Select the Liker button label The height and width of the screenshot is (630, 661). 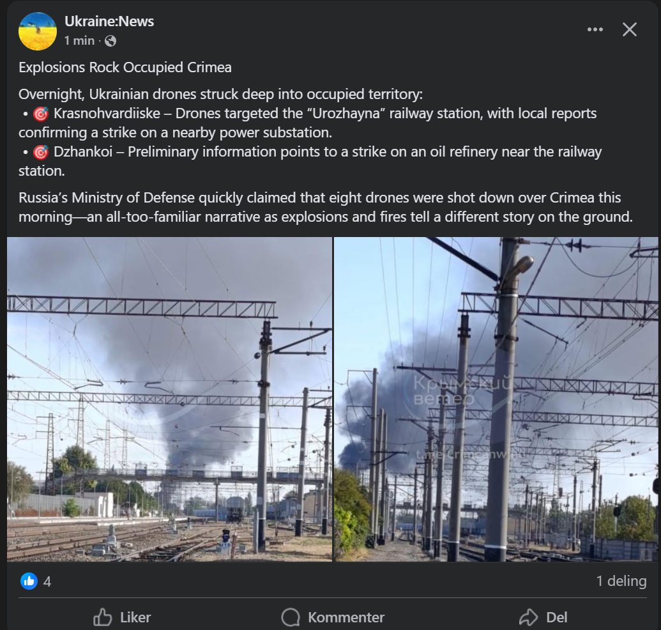[135, 617]
